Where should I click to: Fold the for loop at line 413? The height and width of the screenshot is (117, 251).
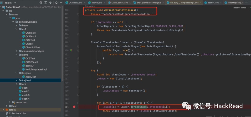click(x=78, y=103)
